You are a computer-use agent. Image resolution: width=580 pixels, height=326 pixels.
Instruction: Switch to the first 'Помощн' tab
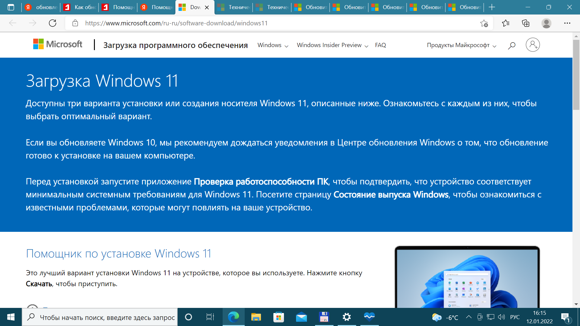(x=118, y=7)
